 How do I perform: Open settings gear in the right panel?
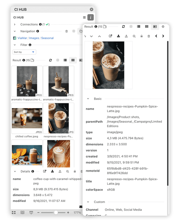[163, 27]
